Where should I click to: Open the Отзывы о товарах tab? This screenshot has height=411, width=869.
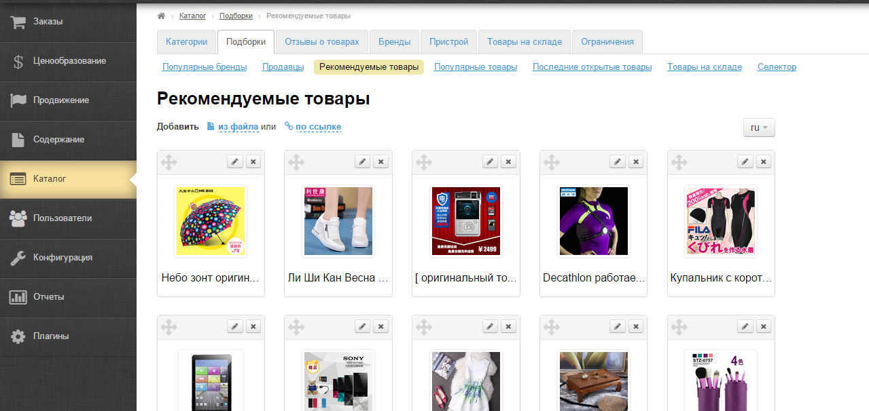pyautogui.click(x=322, y=42)
